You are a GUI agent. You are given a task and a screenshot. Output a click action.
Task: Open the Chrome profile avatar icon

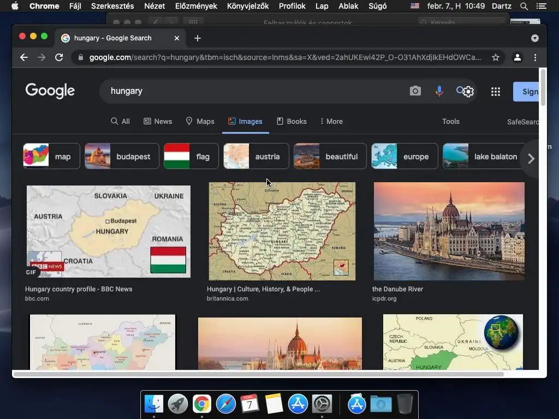coord(518,57)
